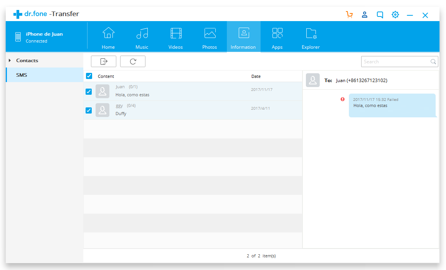Viewport: 446px width, 270px height.
Task: Select SMS in the sidebar
Action: [x=45, y=75]
